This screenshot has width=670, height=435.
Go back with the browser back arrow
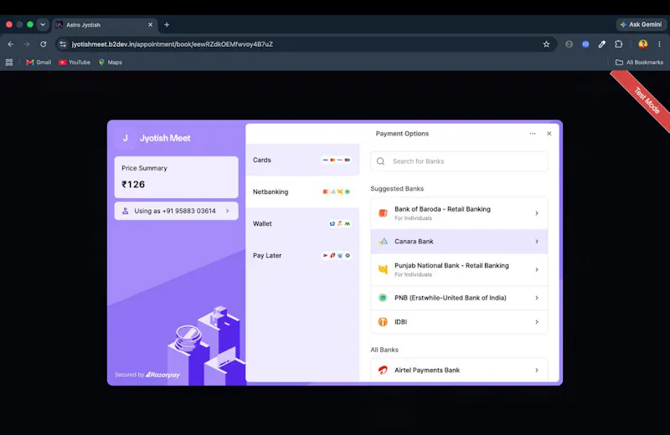11,44
